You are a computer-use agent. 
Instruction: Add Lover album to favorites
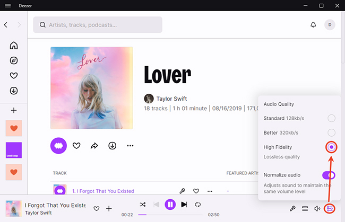[x=76, y=146]
